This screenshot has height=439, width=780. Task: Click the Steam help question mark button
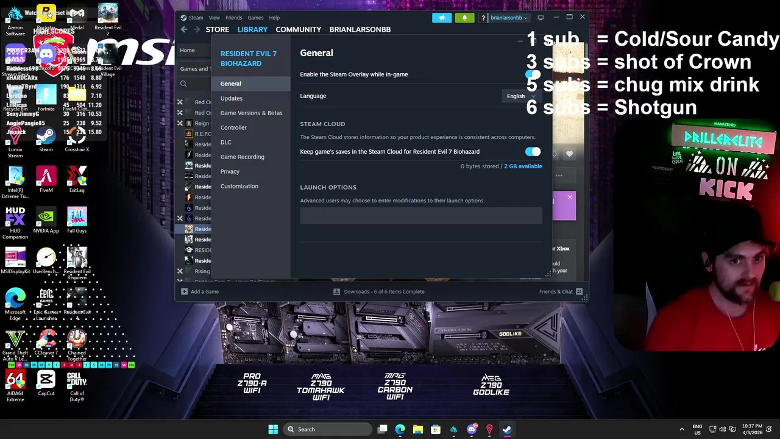pyautogui.click(x=483, y=18)
